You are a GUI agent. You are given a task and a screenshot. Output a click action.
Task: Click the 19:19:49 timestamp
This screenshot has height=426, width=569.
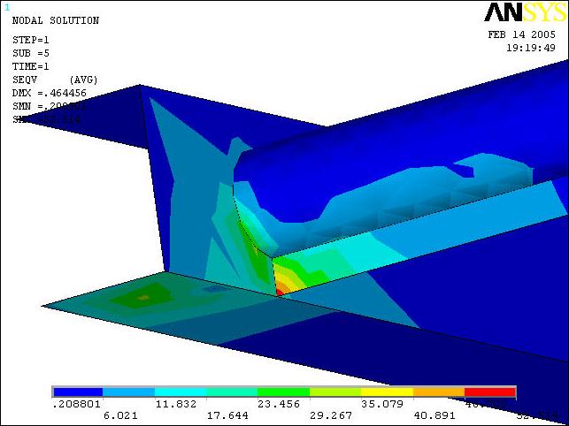tap(530, 49)
